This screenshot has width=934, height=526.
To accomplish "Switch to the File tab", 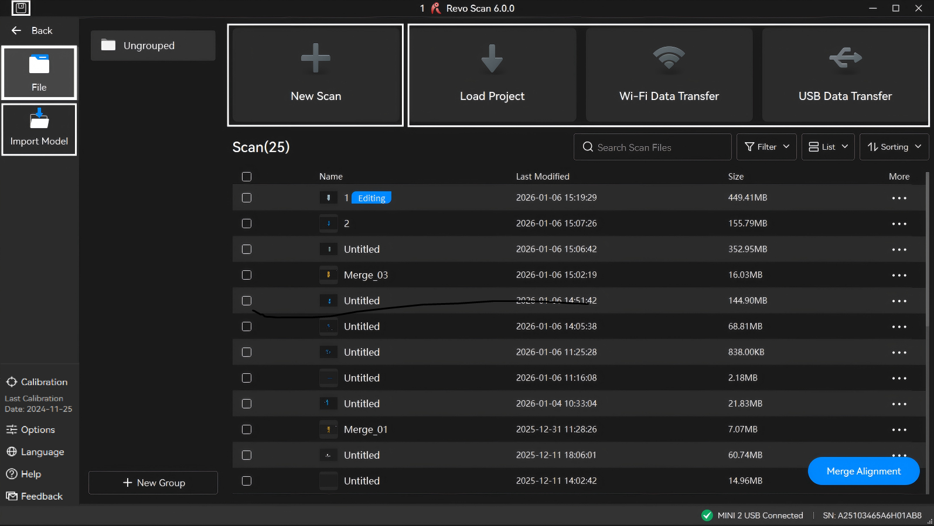I will pos(39,73).
